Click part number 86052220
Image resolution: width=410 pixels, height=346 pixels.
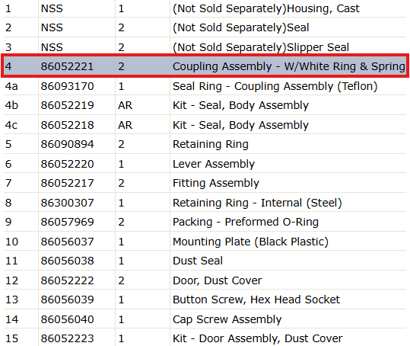tap(67, 164)
